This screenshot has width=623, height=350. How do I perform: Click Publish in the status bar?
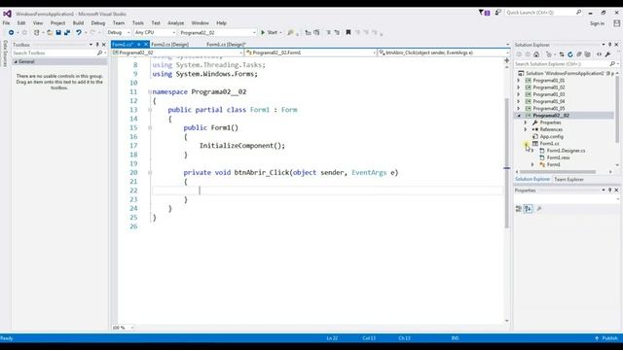606,338
